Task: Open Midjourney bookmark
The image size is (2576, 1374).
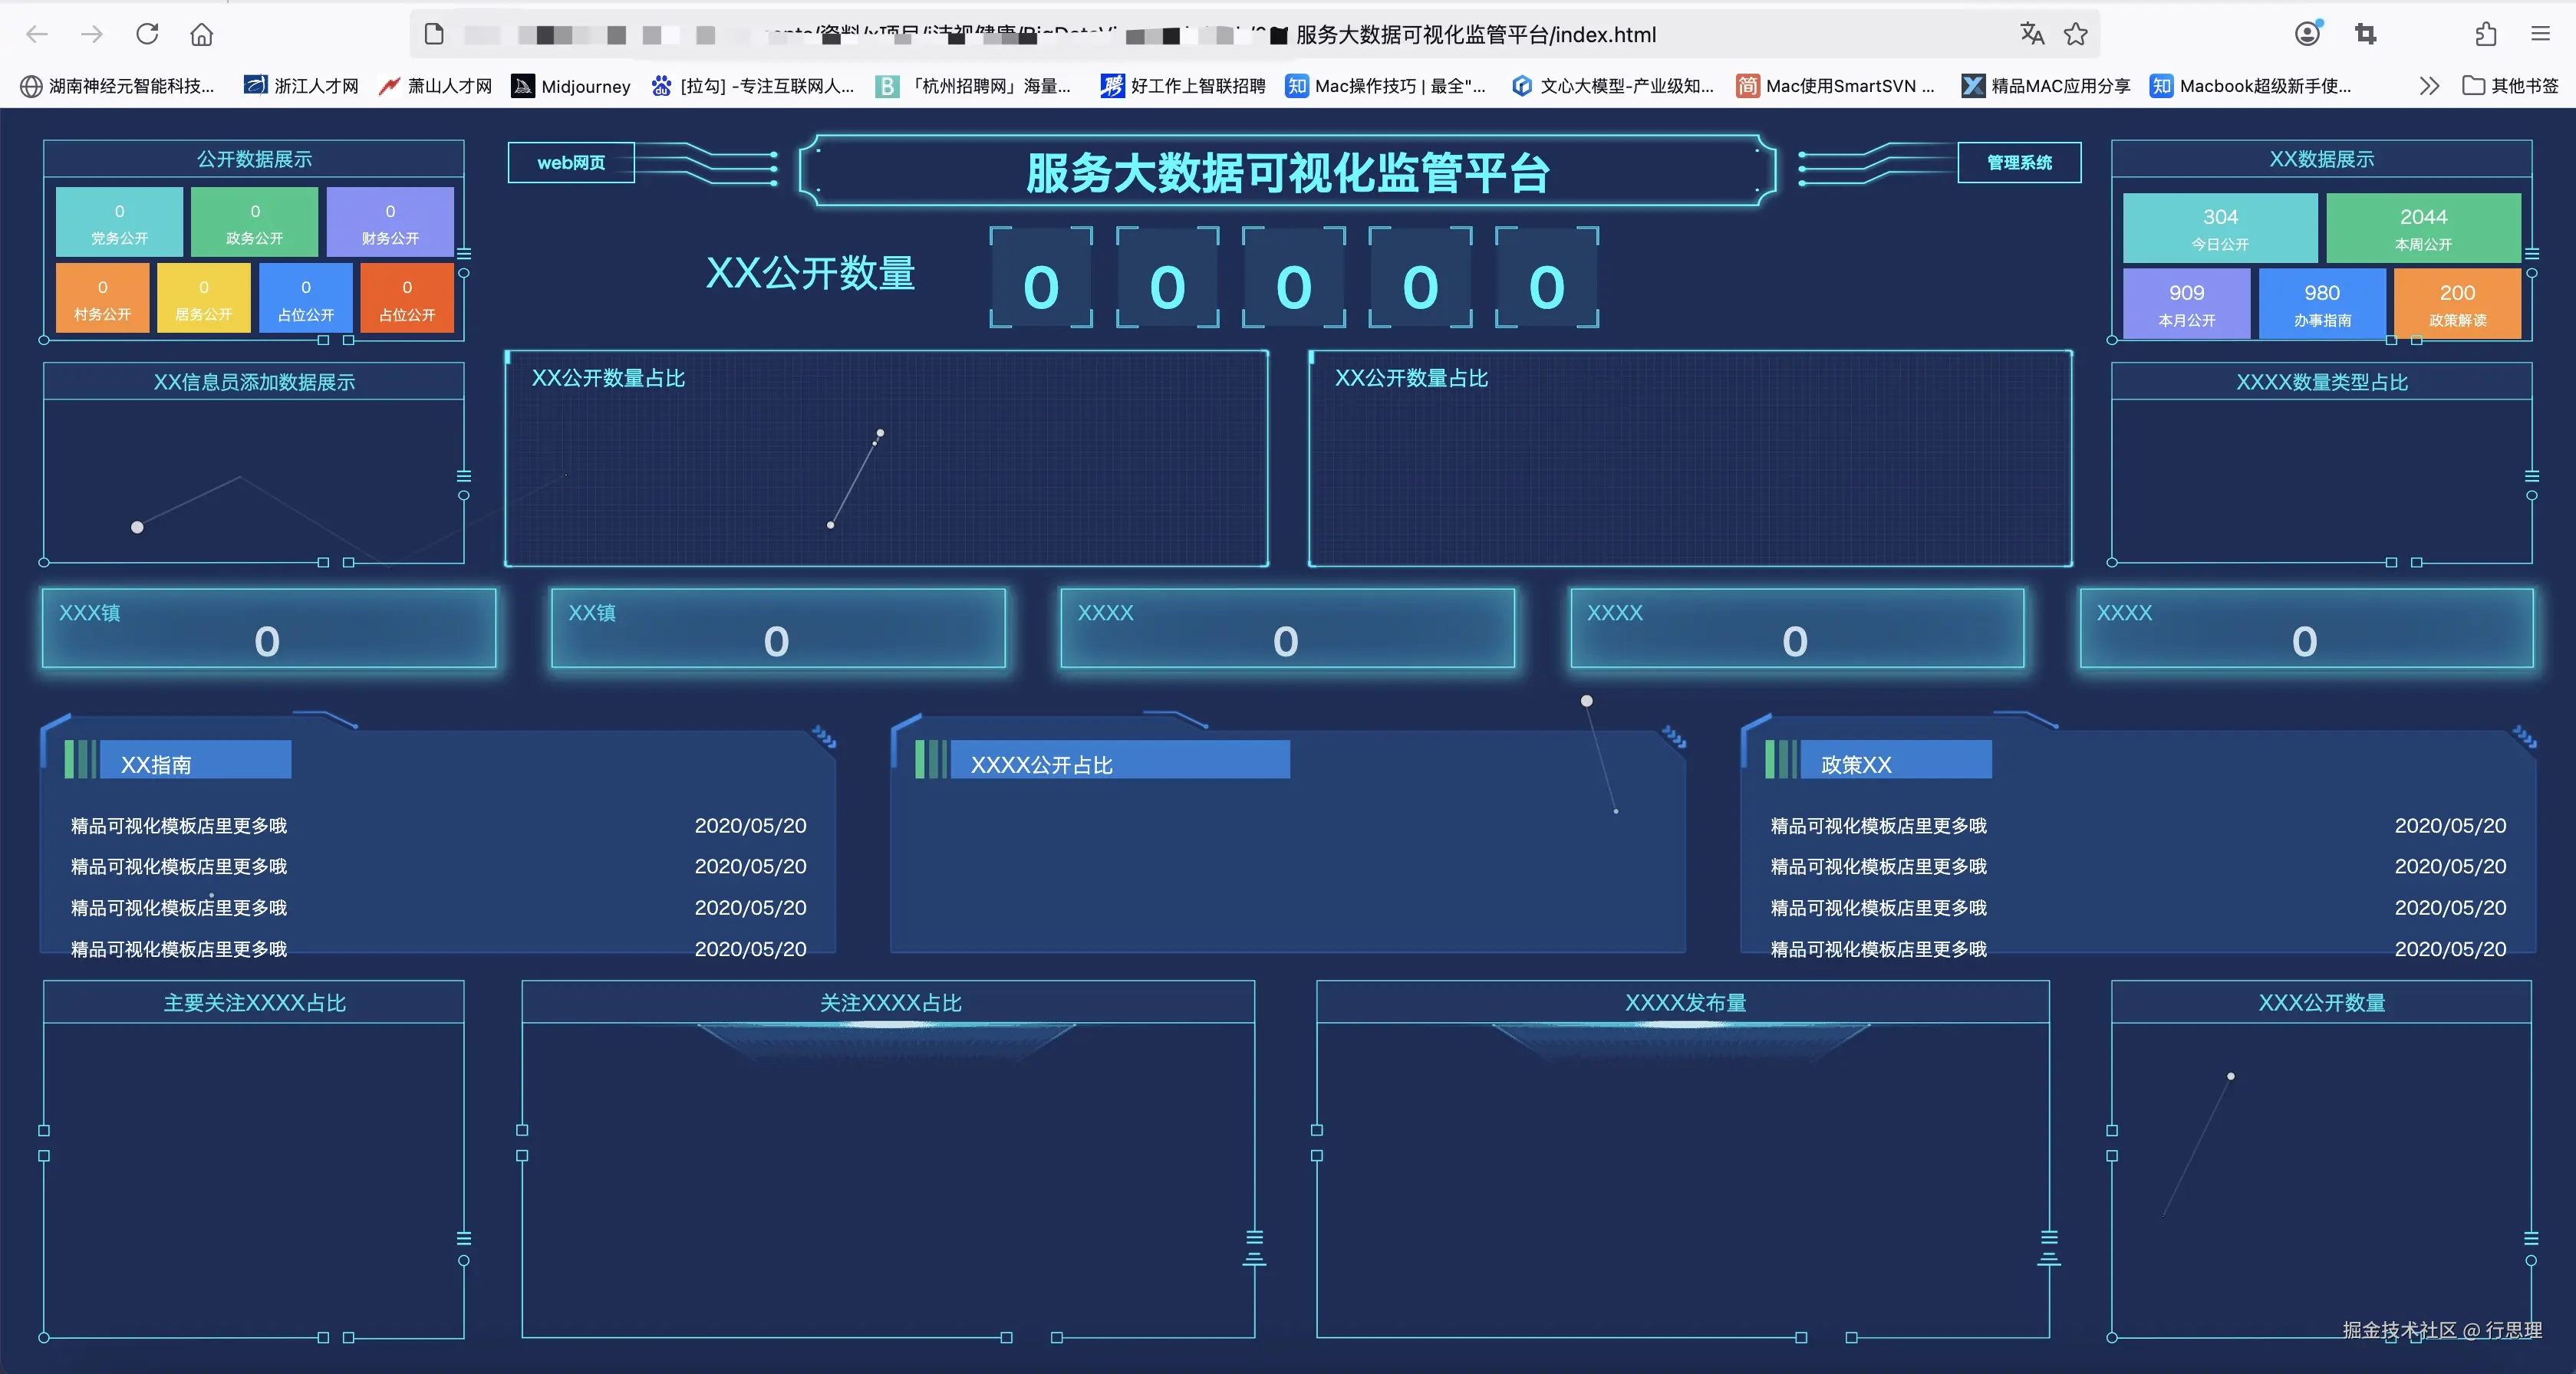Action: pyautogui.click(x=572, y=86)
